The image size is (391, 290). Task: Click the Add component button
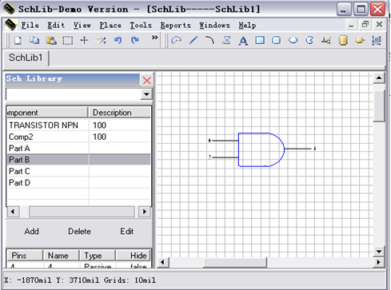pos(31,231)
